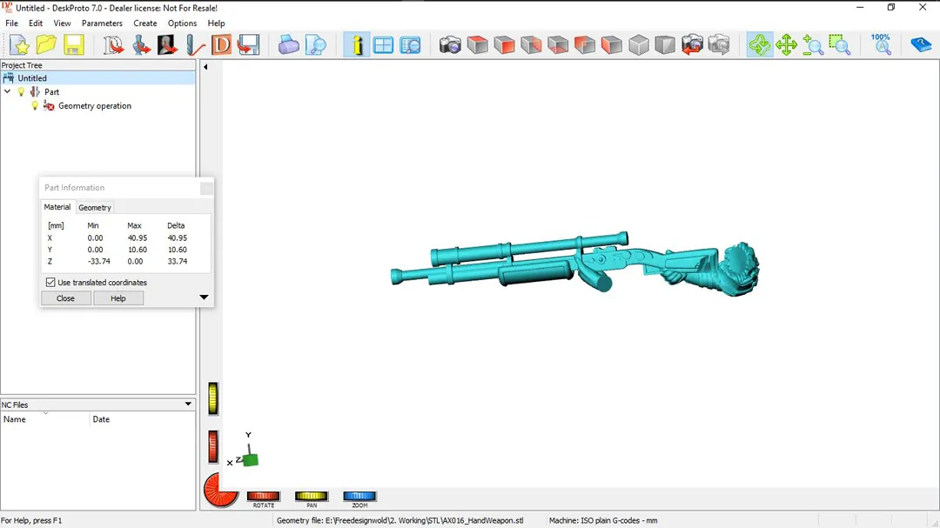
Task: Open the Parameters menu
Action: [x=102, y=23]
